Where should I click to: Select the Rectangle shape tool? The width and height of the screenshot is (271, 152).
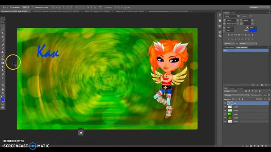(x=3, y=85)
